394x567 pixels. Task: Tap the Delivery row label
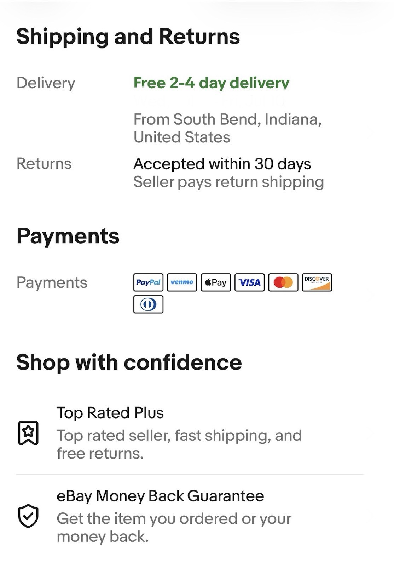coord(46,83)
